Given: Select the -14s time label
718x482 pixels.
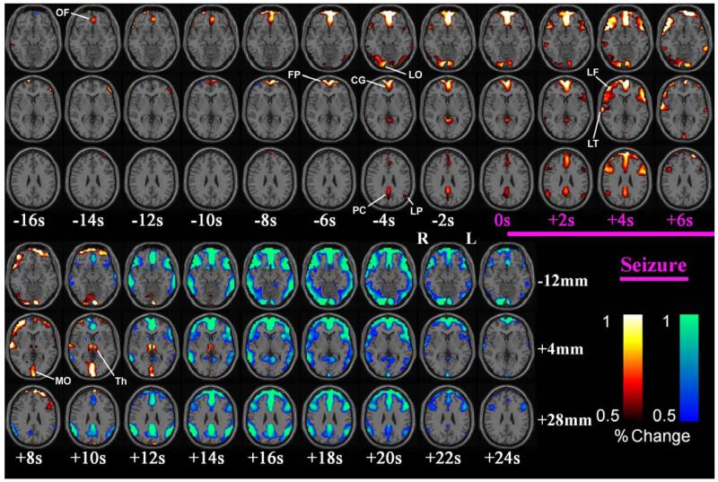Looking at the screenshot, I should [88, 221].
